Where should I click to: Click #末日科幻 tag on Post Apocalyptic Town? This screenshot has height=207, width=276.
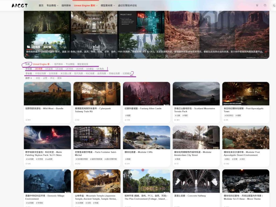coord(229,116)
